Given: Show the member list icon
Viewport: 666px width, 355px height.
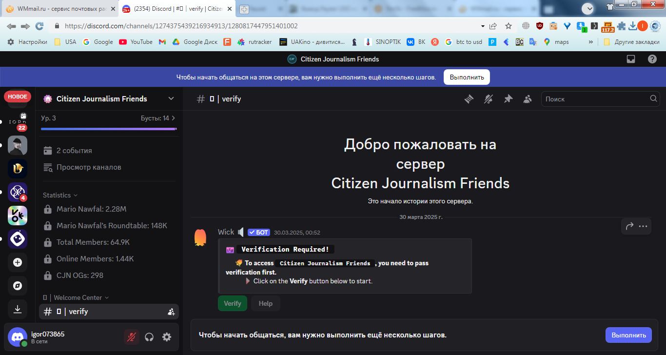Looking at the screenshot, I should pos(528,99).
